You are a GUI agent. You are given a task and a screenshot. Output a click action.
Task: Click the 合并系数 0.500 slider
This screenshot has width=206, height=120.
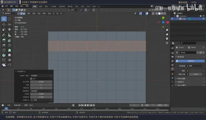[x=41, y=82]
